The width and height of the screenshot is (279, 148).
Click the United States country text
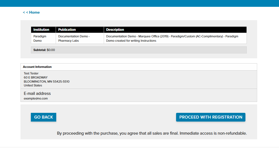pos(33,85)
